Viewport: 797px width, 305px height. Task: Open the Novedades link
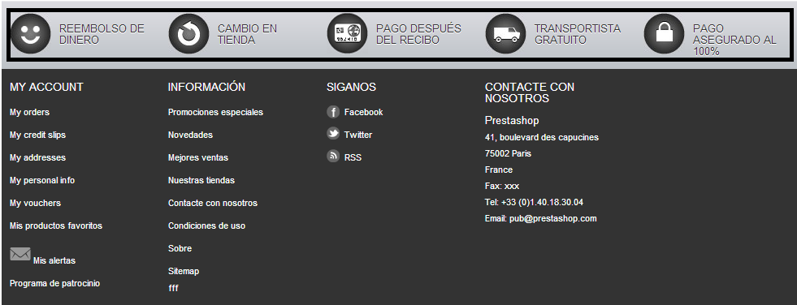(191, 135)
